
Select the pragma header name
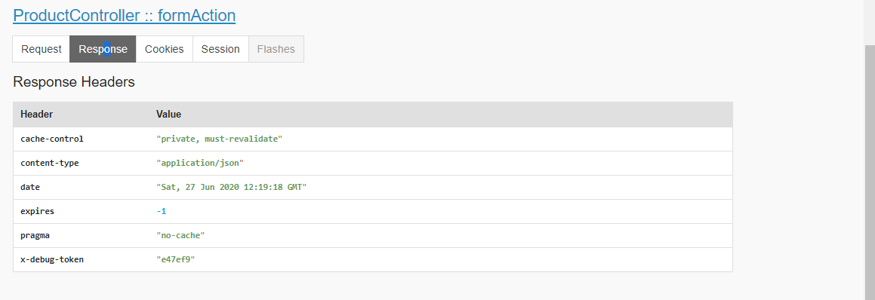[x=35, y=235]
